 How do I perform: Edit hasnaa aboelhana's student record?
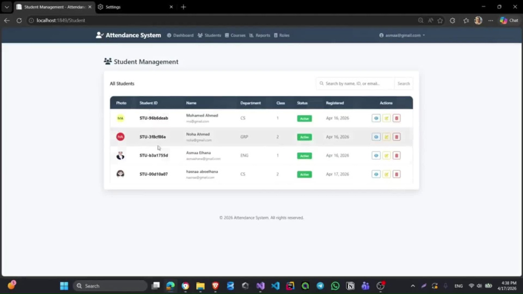click(386, 174)
